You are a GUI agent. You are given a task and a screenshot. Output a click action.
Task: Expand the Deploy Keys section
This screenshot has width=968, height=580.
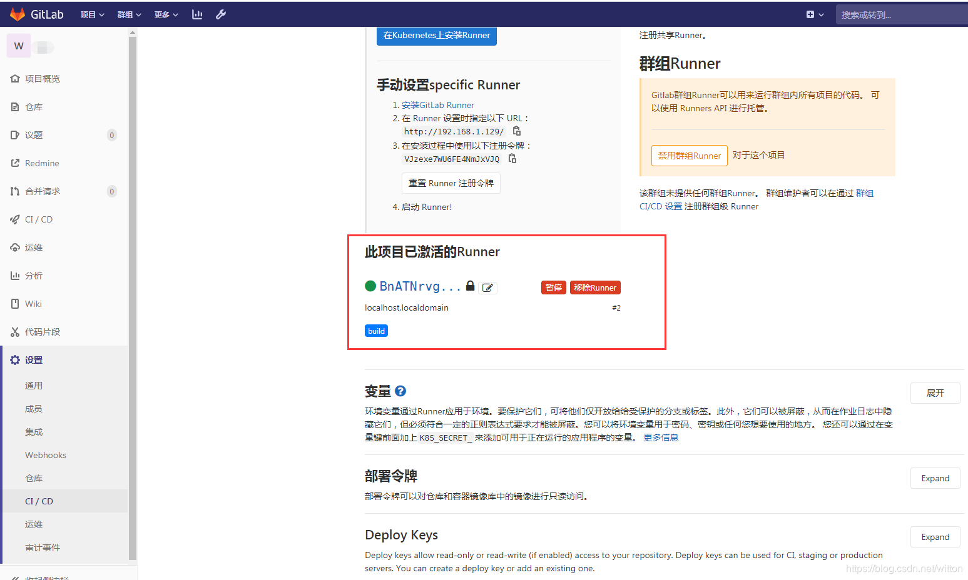[x=935, y=537]
